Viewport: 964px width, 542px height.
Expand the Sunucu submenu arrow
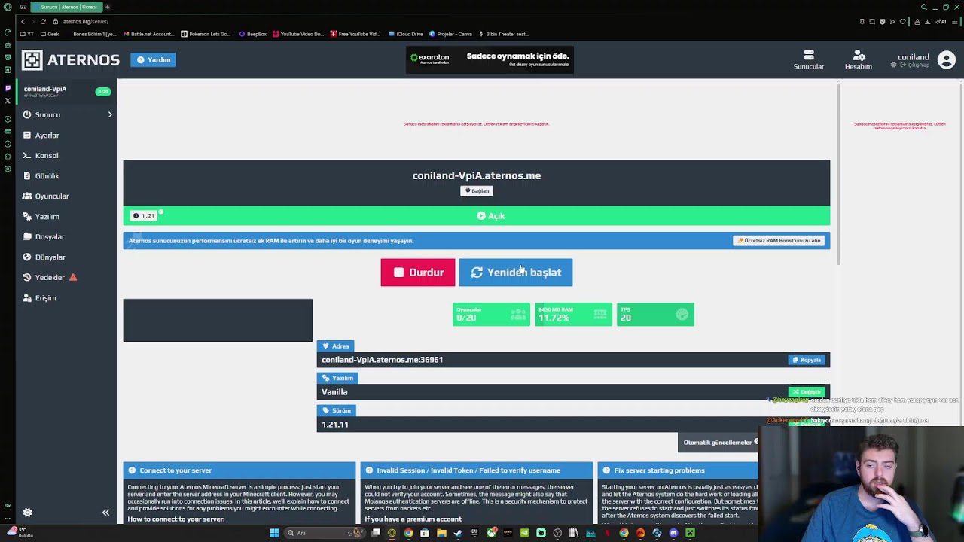click(x=110, y=114)
